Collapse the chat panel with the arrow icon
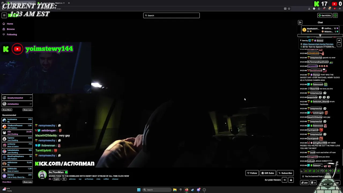The image size is (343, 193). pyautogui.click(x=300, y=23)
